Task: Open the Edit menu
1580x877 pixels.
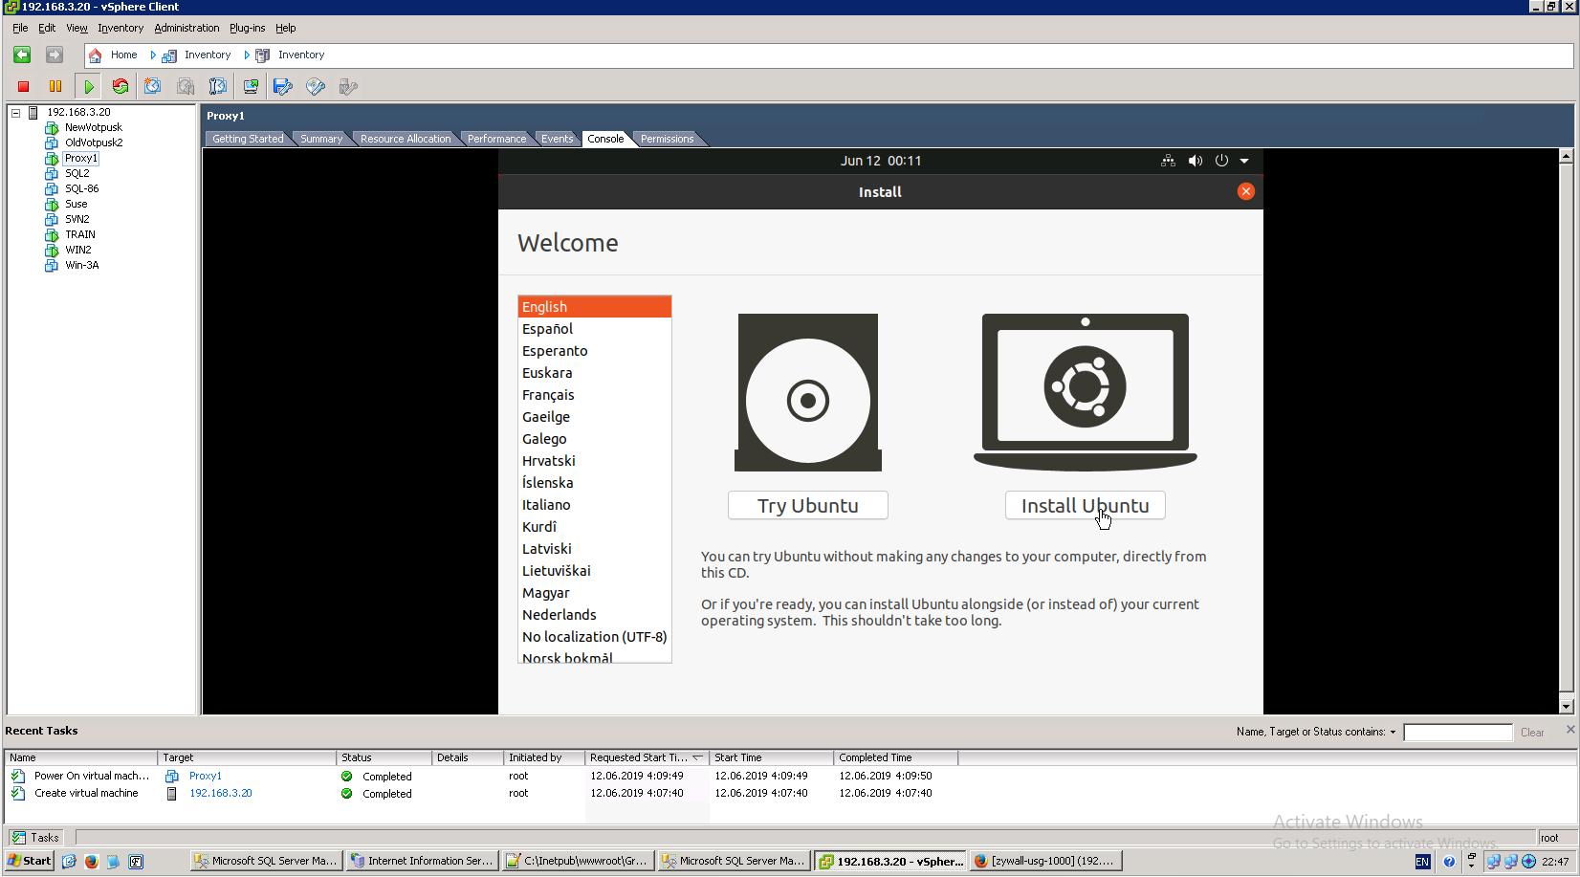Action: (x=47, y=29)
